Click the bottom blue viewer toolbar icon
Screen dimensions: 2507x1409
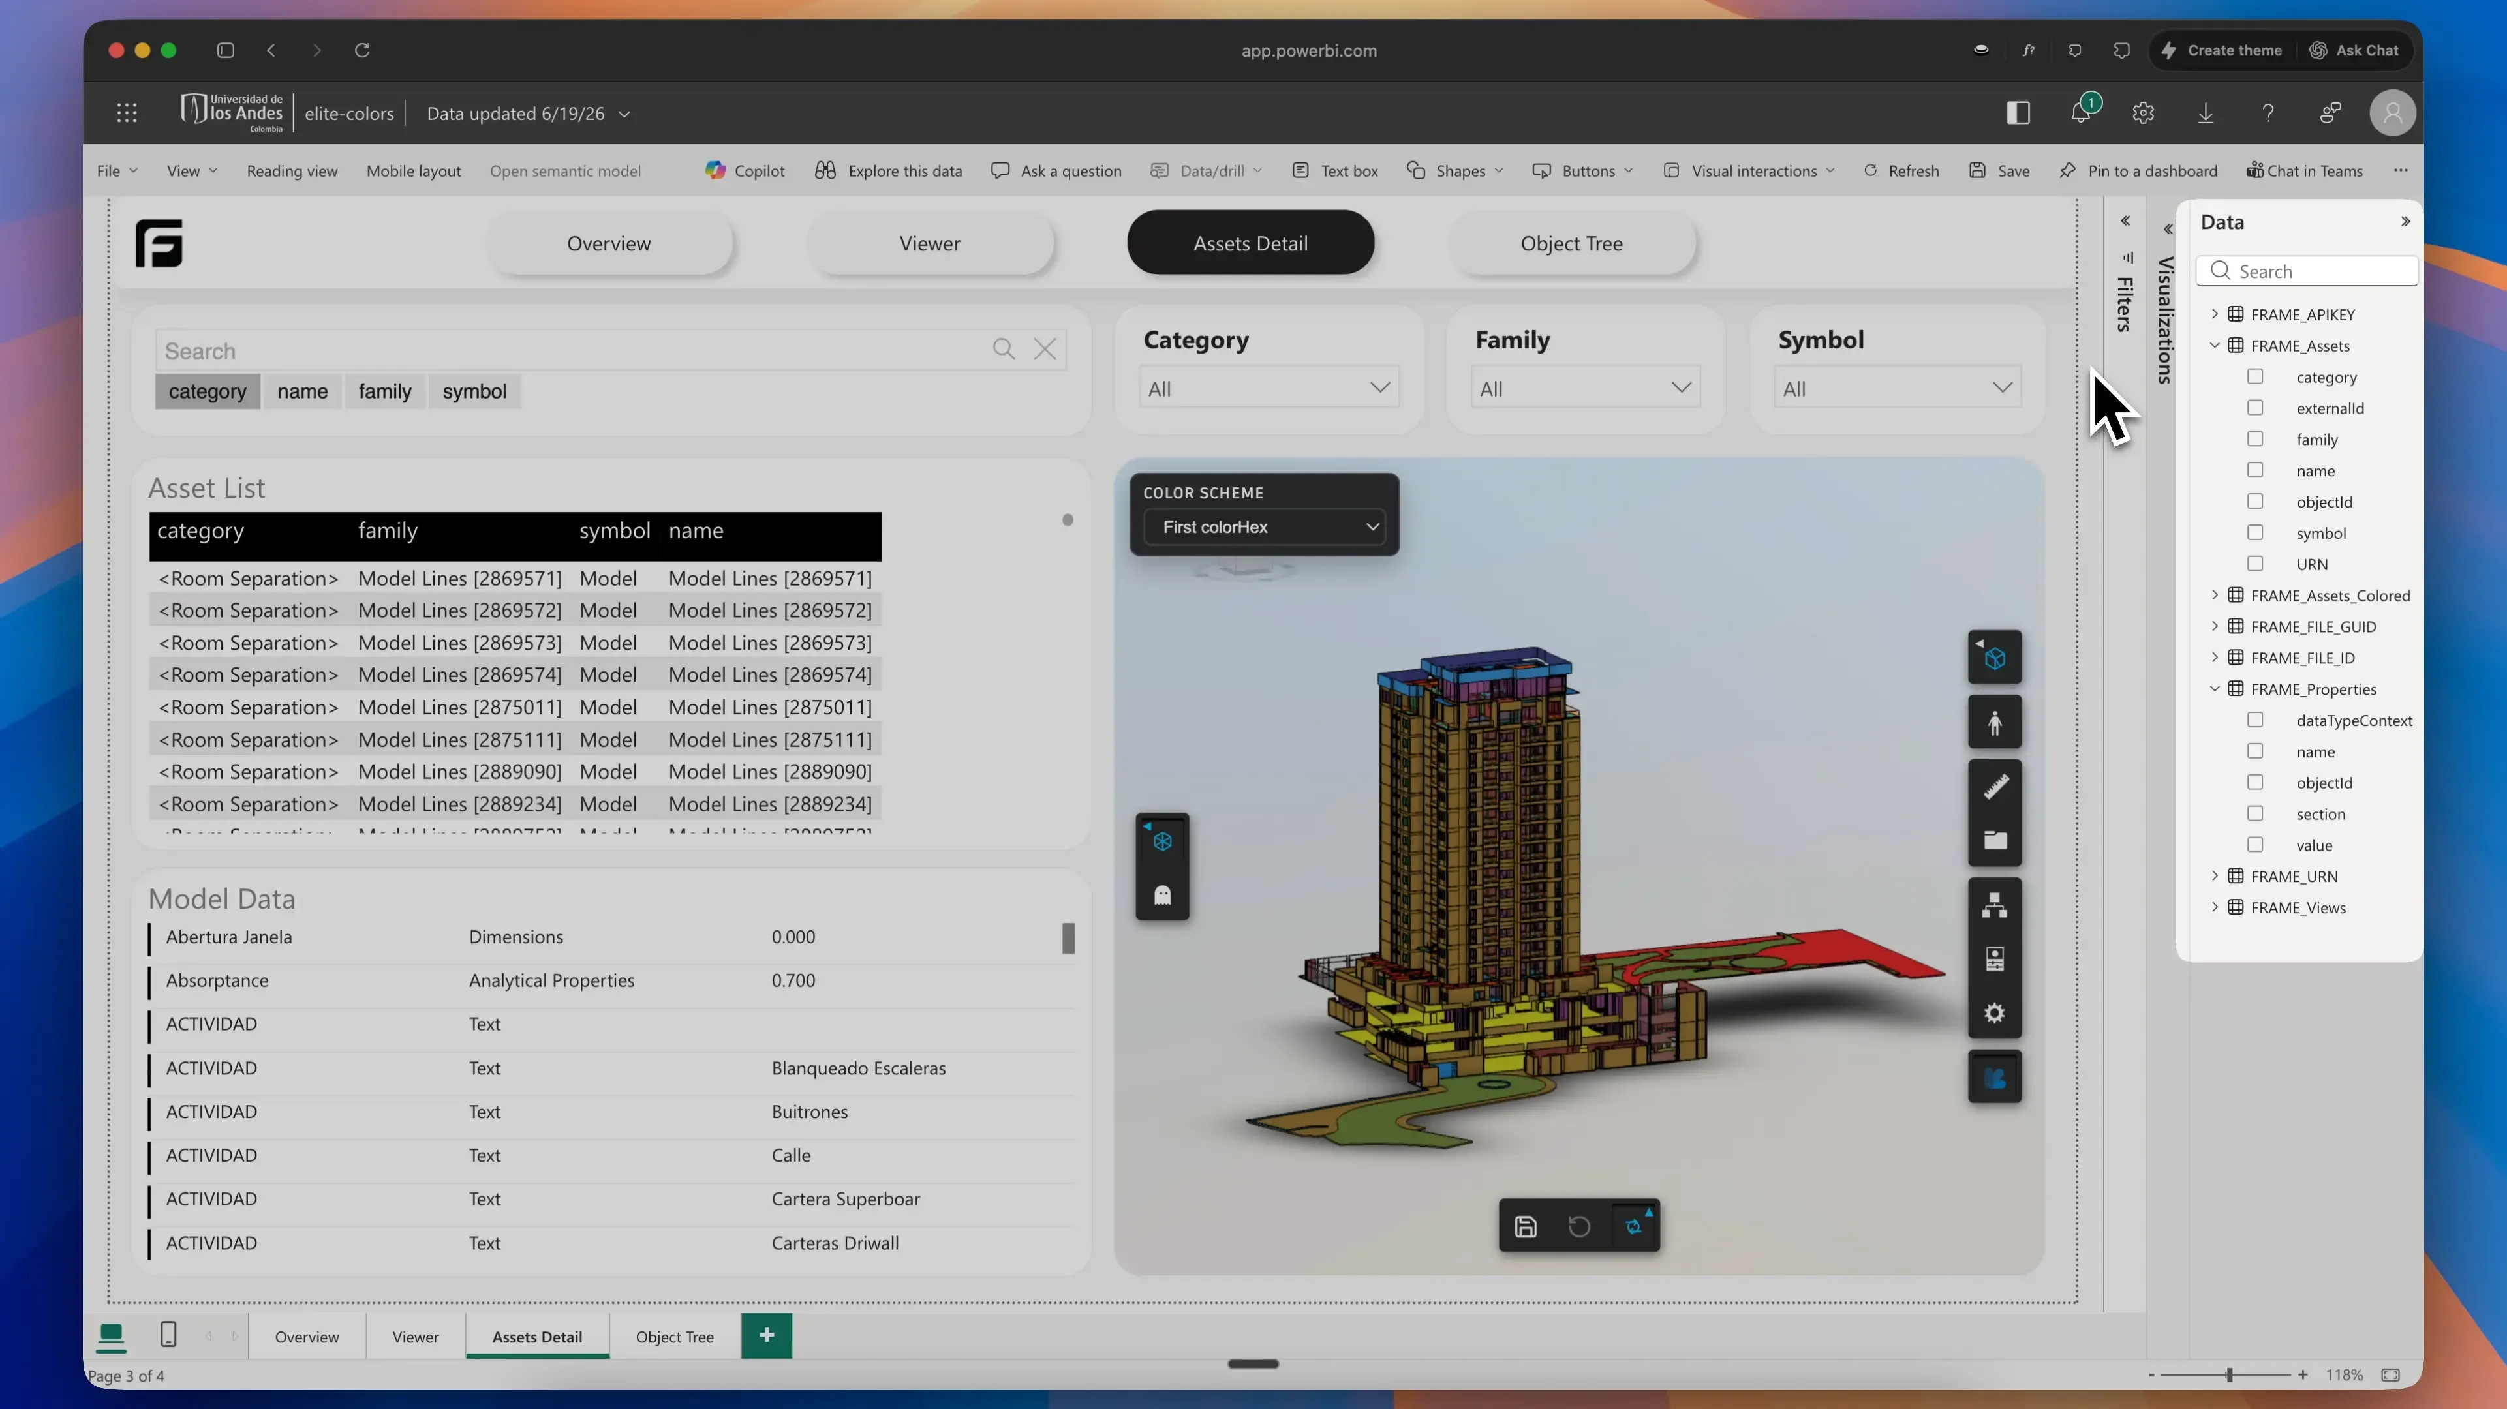pos(1994,1078)
